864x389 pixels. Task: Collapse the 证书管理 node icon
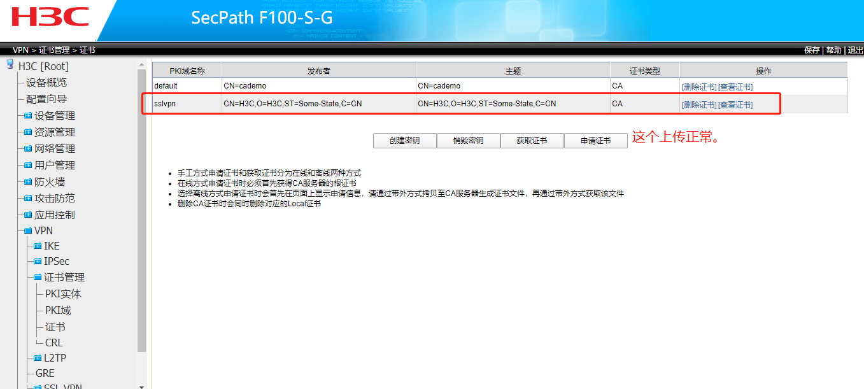pos(38,278)
